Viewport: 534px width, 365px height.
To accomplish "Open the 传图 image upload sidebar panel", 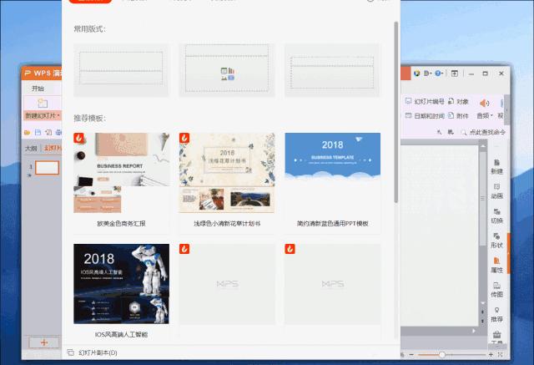I will pyautogui.click(x=497, y=290).
